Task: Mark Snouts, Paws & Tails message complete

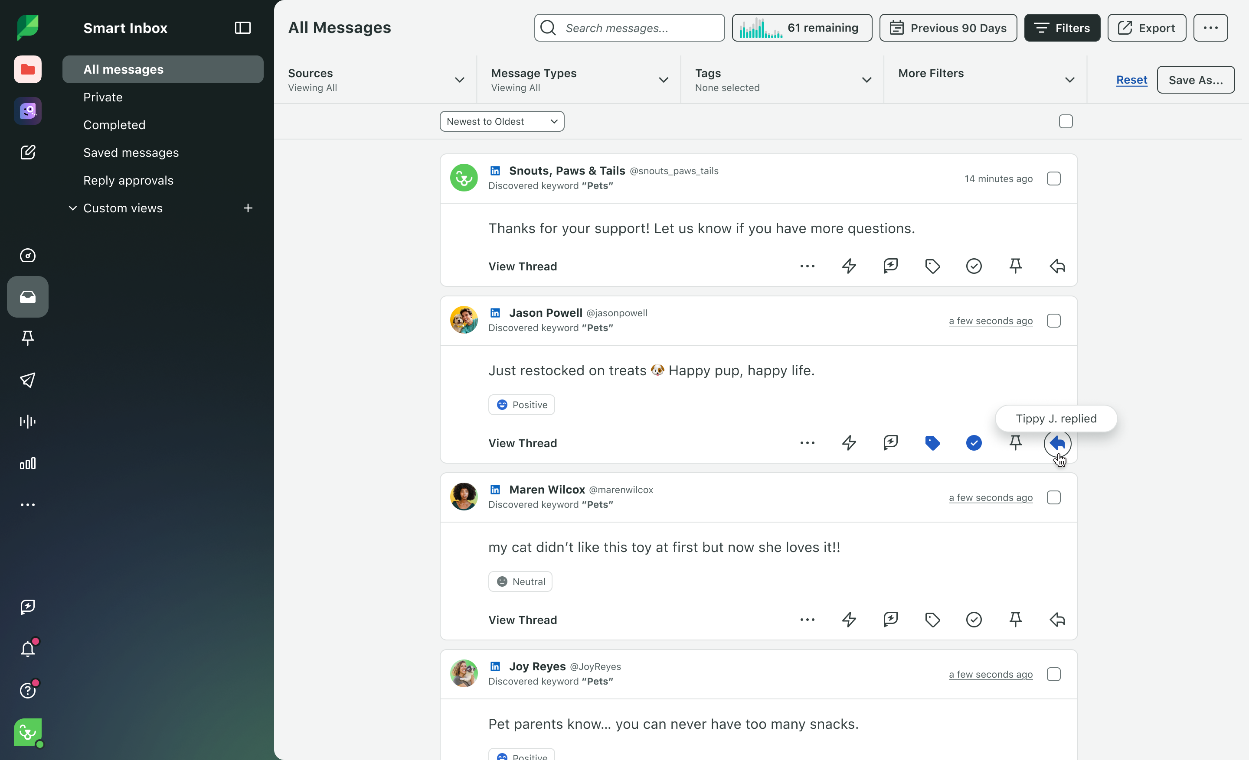Action: click(x=973, y=266)
